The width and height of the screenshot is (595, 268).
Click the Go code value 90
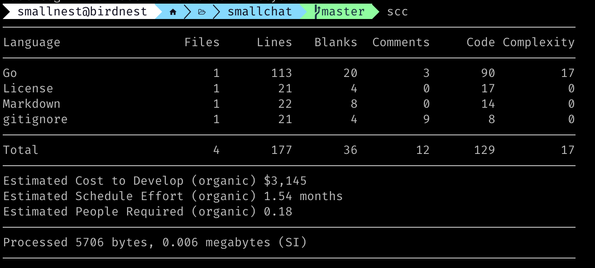488,73
